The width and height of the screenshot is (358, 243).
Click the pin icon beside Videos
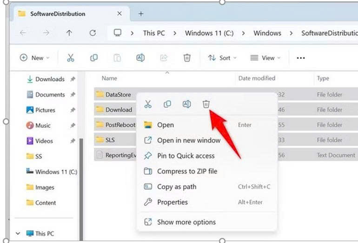73,141
